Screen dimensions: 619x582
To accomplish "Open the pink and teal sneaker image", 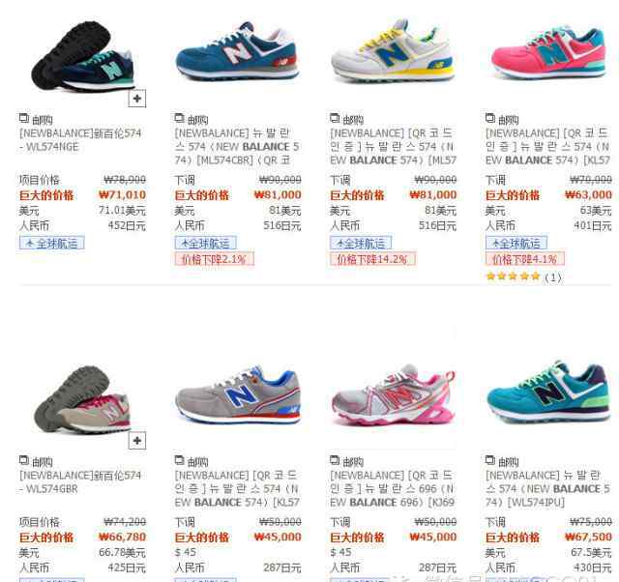I will pos(548,51).
